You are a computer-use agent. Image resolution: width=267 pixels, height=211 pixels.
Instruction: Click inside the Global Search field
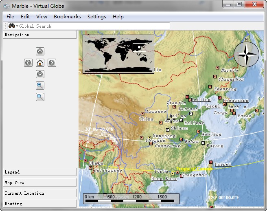pos(94,26)
